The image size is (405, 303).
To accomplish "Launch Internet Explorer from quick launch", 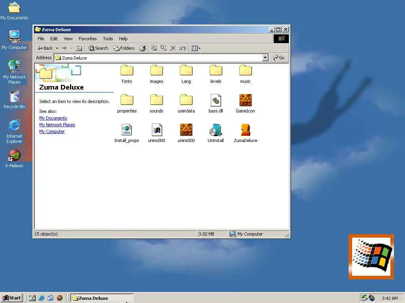I will (41, 298).
